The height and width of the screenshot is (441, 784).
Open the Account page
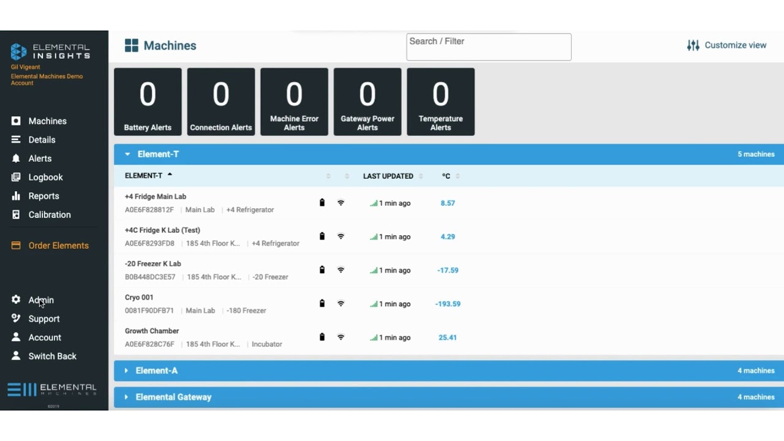[x=45, y=337]
